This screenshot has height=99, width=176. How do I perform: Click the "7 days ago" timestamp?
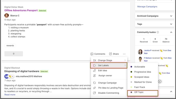10,81
